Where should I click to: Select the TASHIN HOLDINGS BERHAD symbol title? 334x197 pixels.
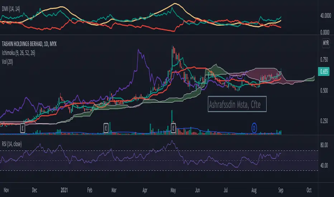pos(29,44)
